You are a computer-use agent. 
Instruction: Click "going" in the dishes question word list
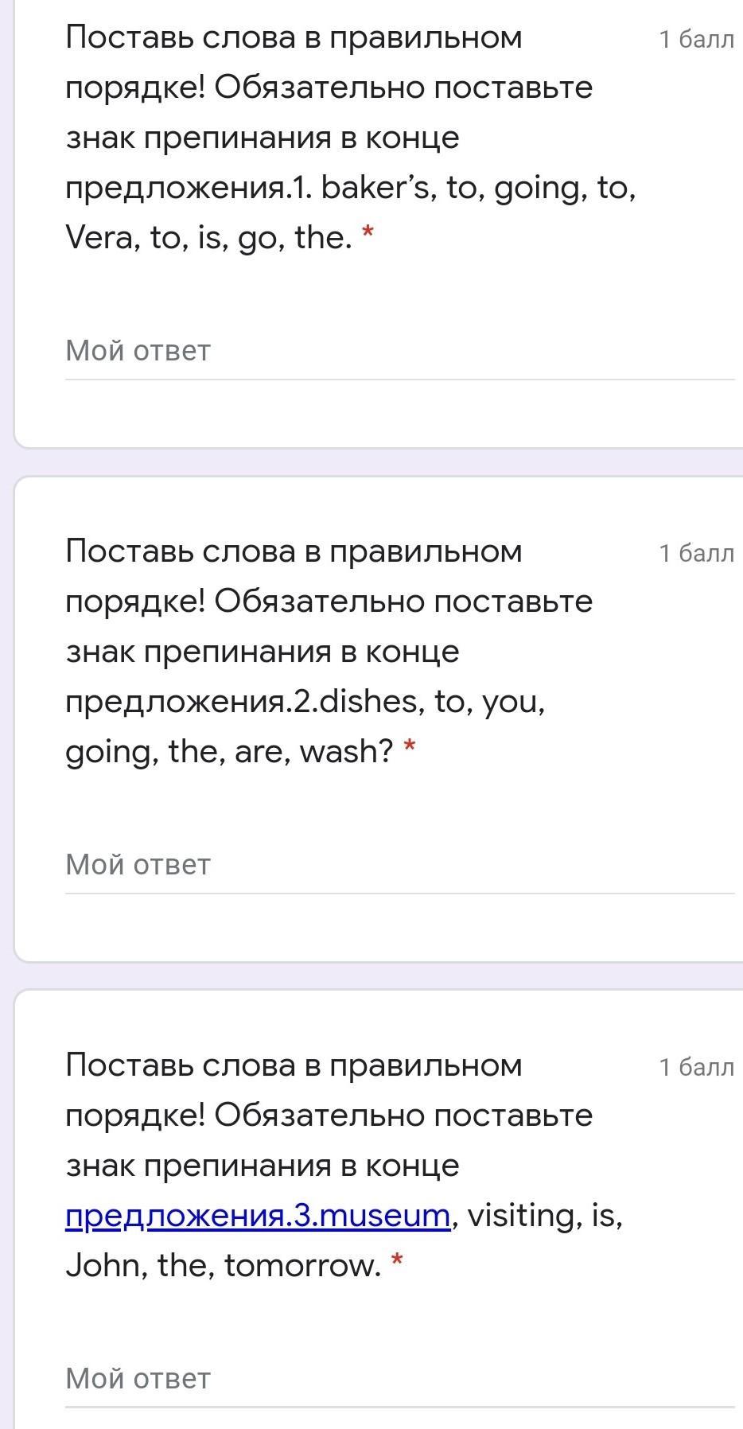[x=108, y=751]
